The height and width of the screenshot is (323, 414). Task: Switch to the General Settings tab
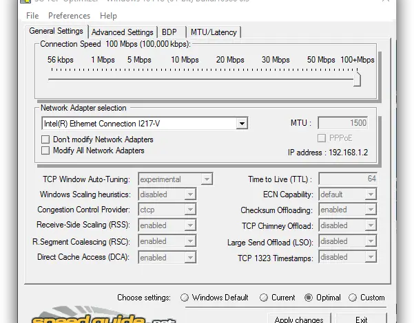click(x=56, y=31)
